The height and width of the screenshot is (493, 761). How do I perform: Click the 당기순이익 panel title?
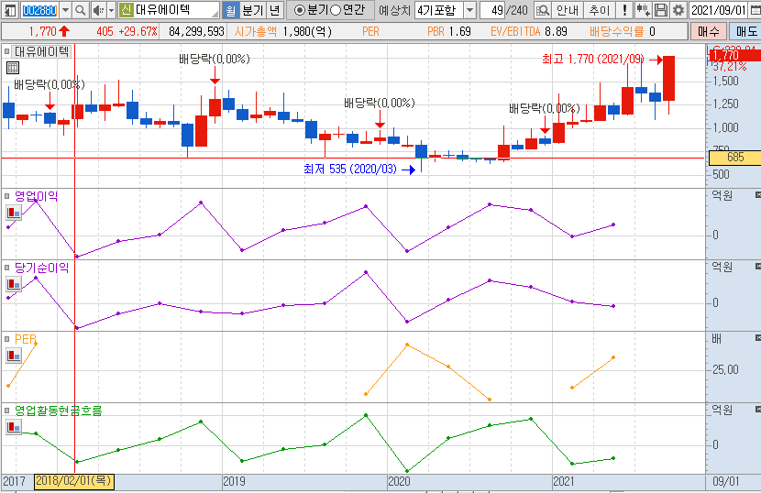click(x=42, y=268)
